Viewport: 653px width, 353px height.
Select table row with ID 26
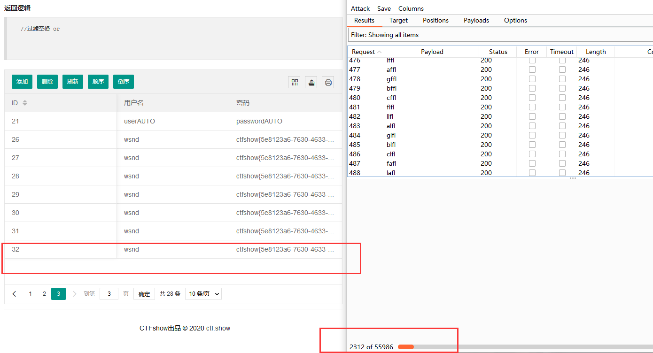173,139
